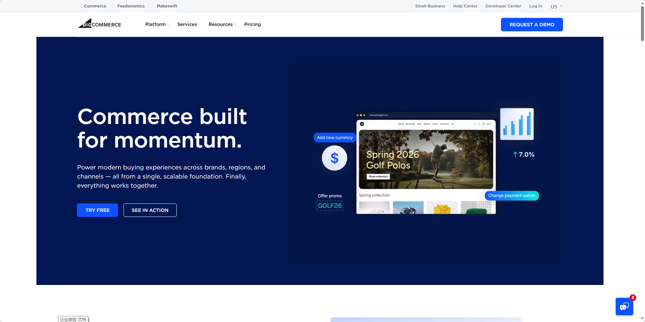Click the See in Action button

150,210
